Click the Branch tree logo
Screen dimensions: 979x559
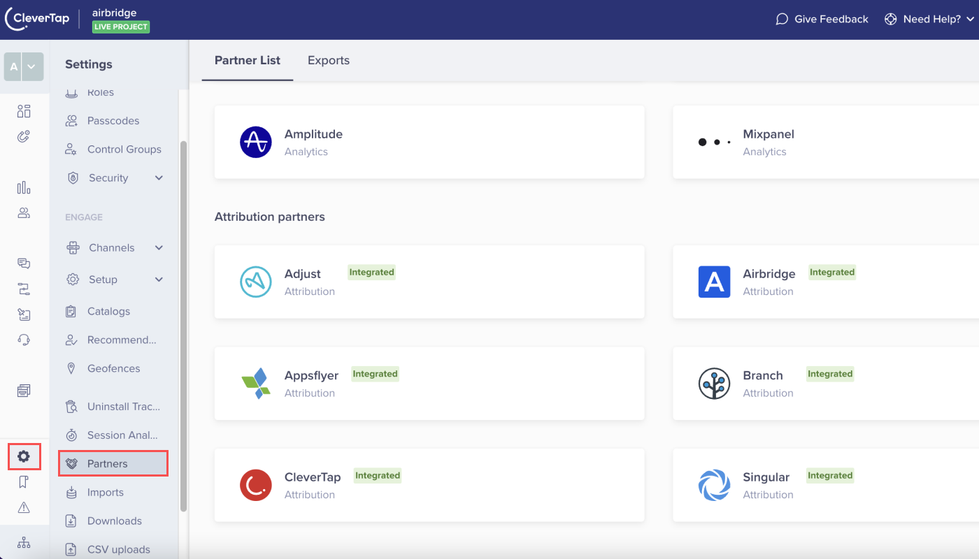(x=714, y=384)
